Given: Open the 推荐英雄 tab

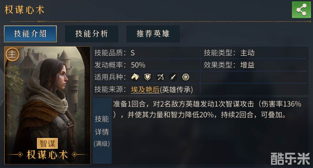Looking at the screenshot, I should tap(153, 34).
